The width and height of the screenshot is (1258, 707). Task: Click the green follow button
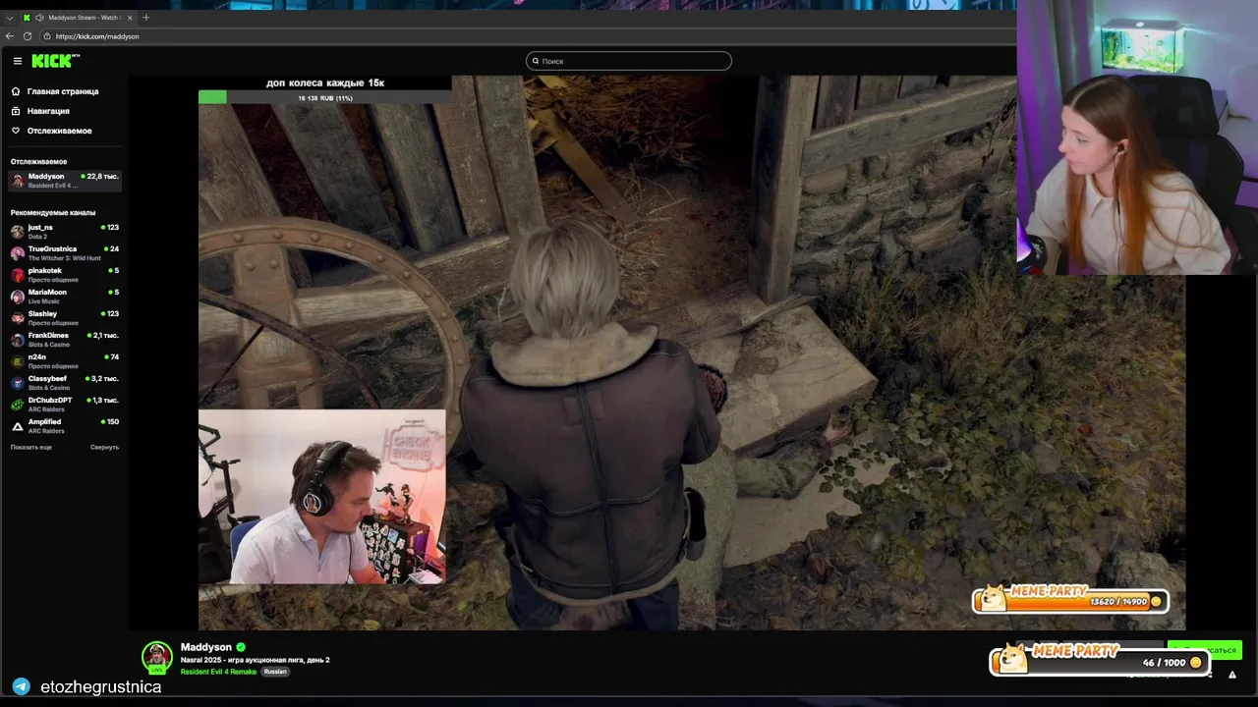point(1205,650)
